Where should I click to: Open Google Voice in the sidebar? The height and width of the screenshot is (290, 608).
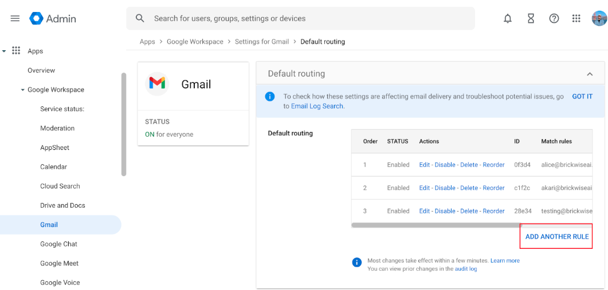click(60, 283)
